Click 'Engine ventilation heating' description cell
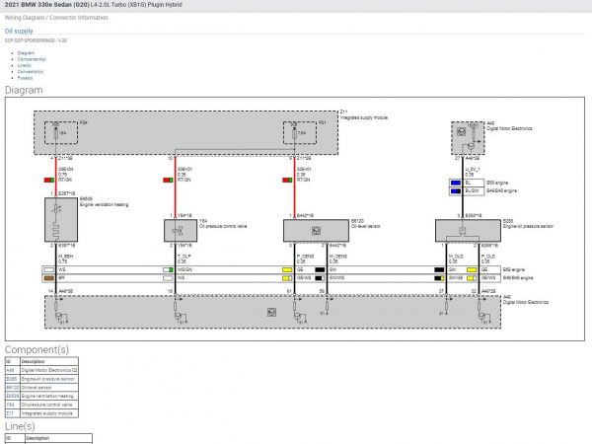 (47, 396)
